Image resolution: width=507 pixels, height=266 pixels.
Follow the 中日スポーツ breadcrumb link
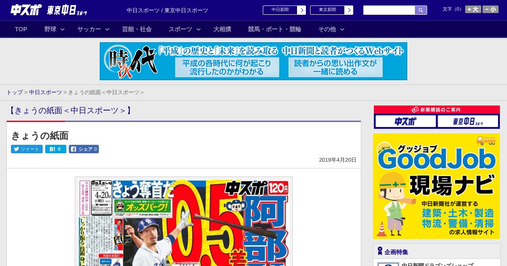pos(46,92)
